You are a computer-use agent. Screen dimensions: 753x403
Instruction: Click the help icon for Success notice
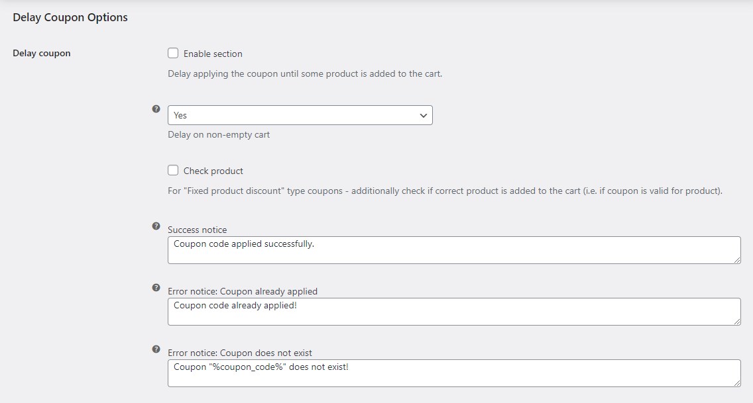[x=155, y=226]
